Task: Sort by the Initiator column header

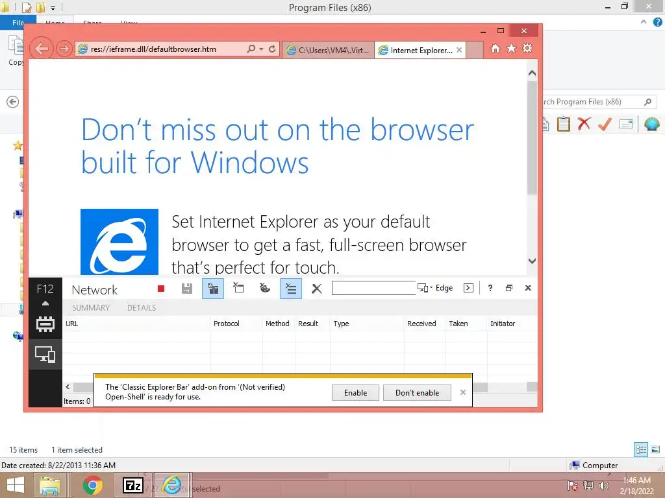Action: [x=512, y=324]
